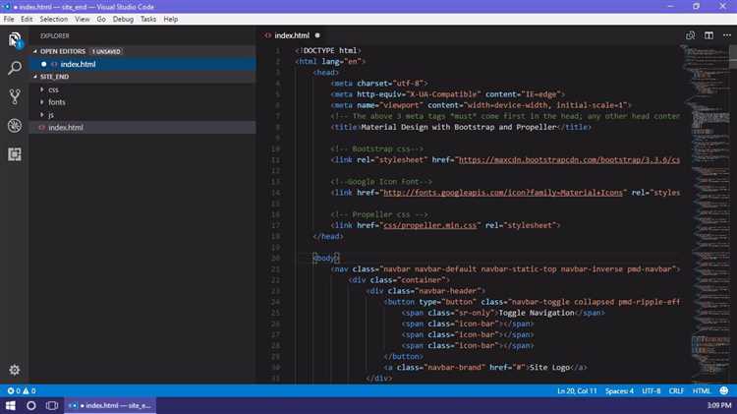Screen dimensions: 737x414
Task: Change language mode via HTML
Action: [x=702, y=391]
